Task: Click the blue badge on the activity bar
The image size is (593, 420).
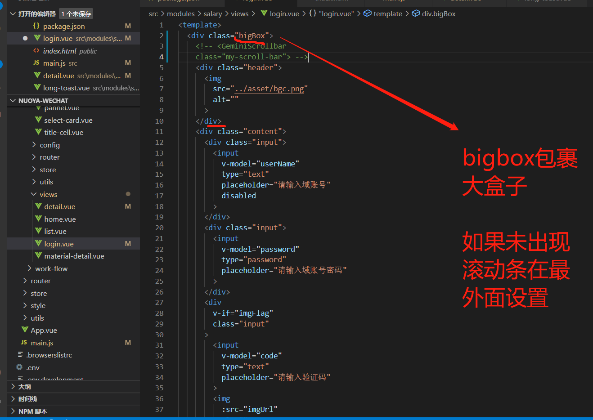Action: click(x=2, y=63)
